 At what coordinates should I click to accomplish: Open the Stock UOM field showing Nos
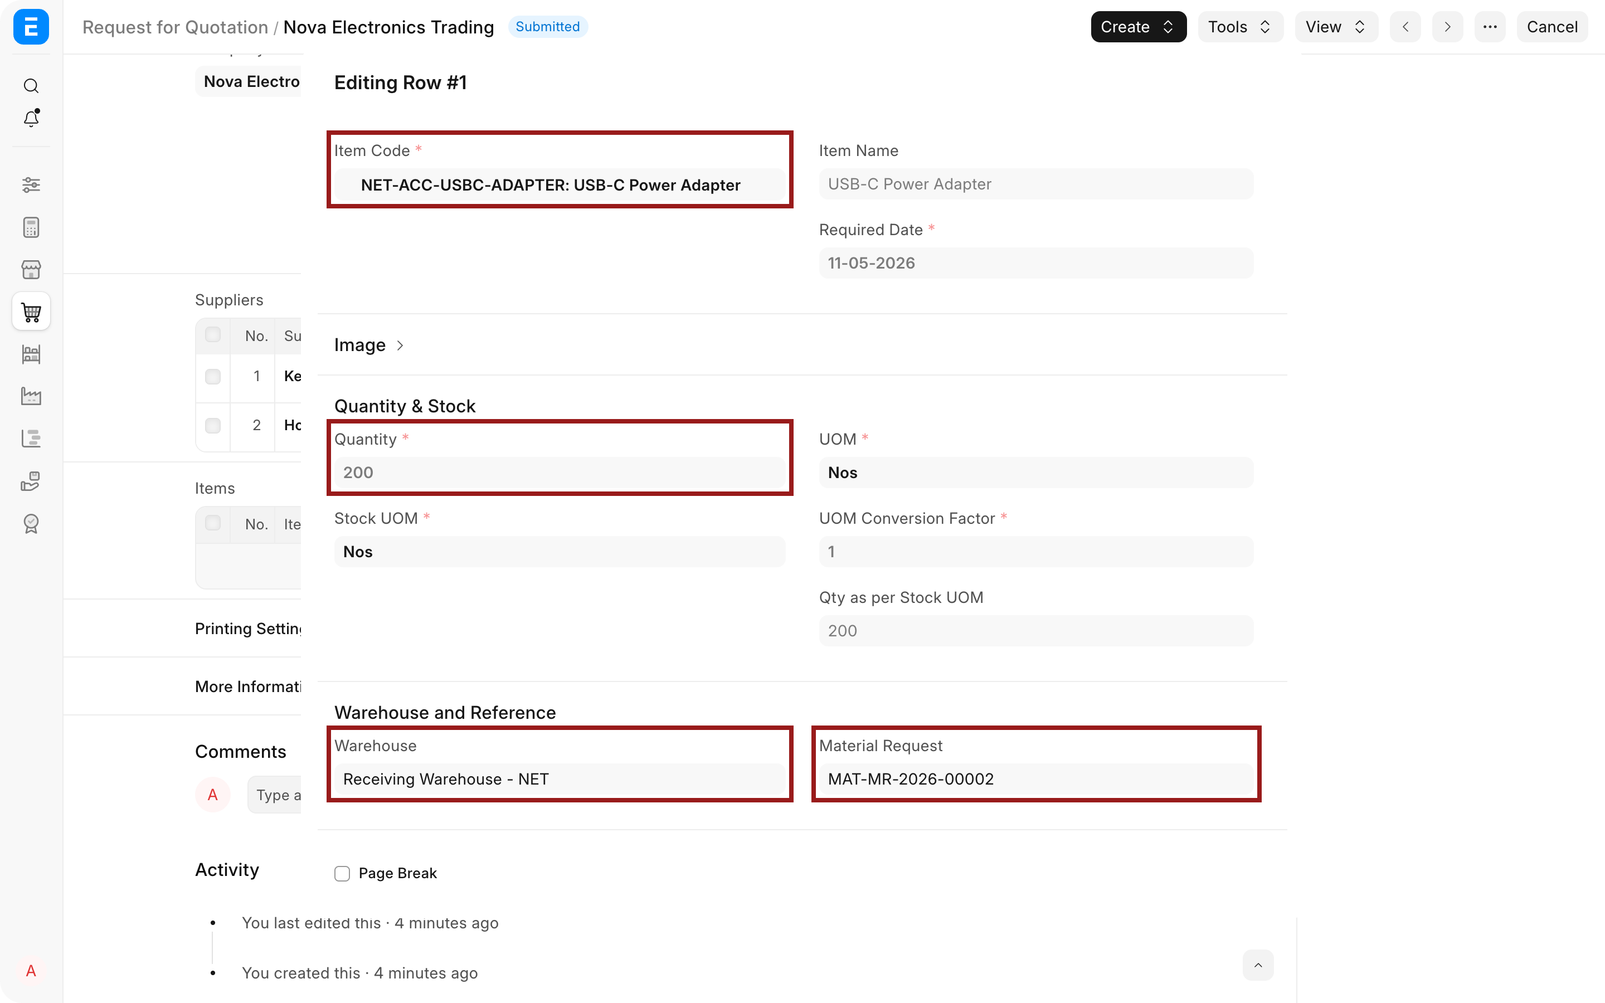(x=559, y=551)
